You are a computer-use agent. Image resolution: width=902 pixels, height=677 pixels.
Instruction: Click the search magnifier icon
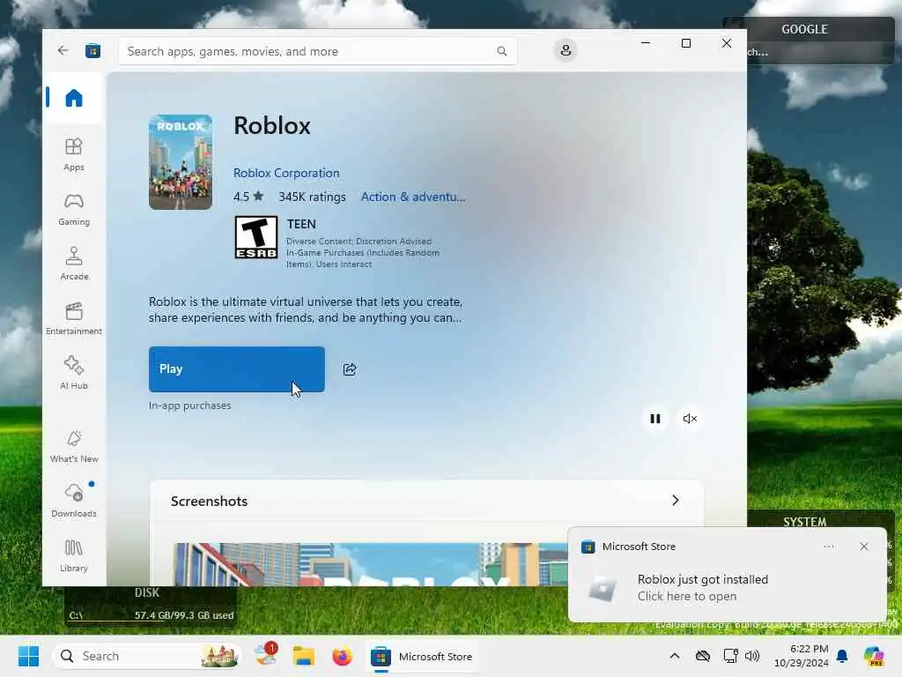[x=501, y=51]
